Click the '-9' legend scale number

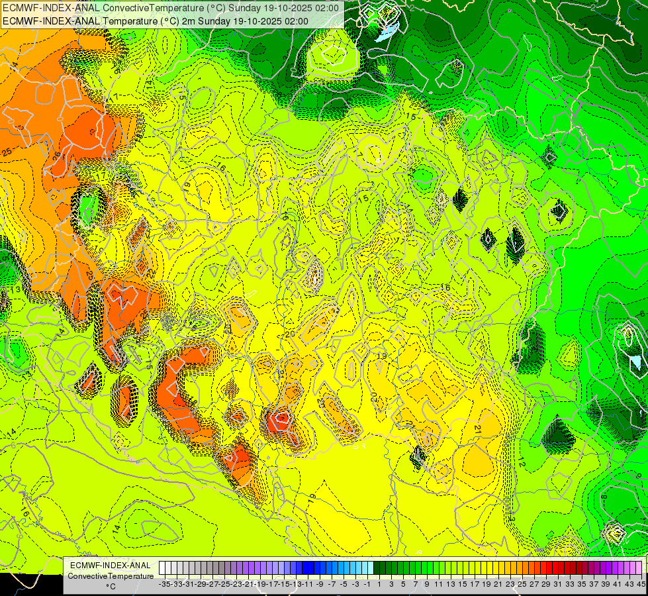pos(318,584)
